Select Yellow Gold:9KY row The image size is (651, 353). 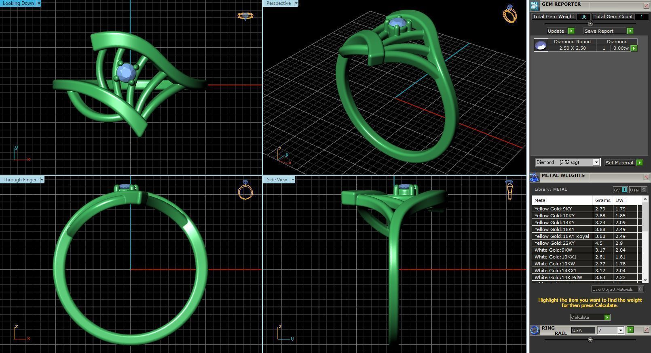point(586,209)
